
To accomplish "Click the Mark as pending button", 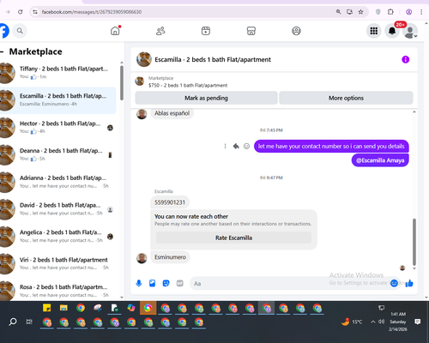I will [x=206, y=98].
